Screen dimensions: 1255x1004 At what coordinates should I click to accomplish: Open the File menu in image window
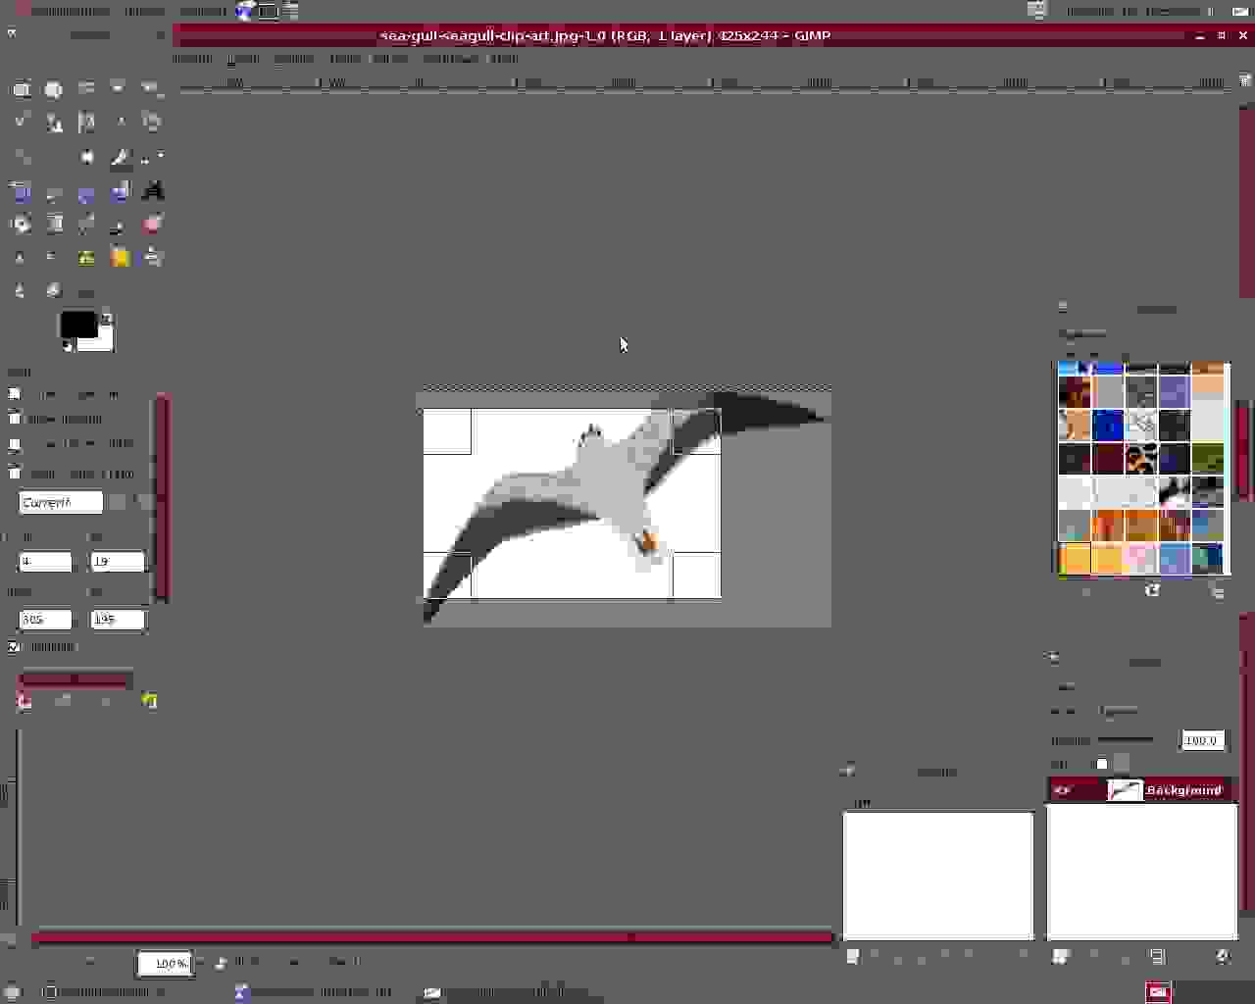click(x=192, y=59)
